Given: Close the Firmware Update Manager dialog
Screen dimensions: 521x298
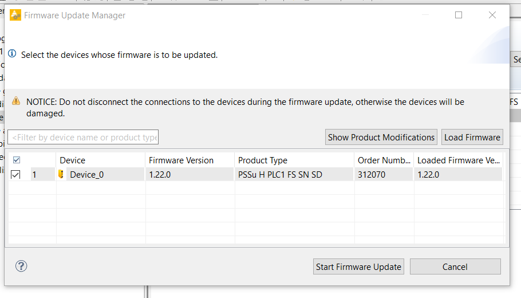Looking at the screenshot, I should 492,15.
